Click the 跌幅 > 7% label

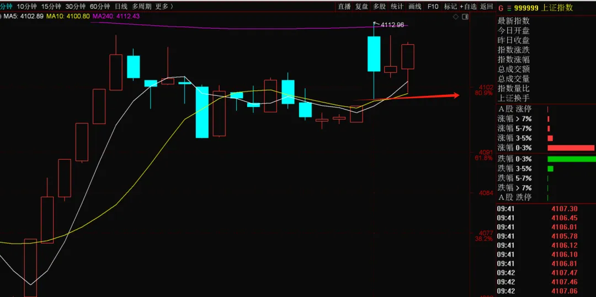point(515,188)
